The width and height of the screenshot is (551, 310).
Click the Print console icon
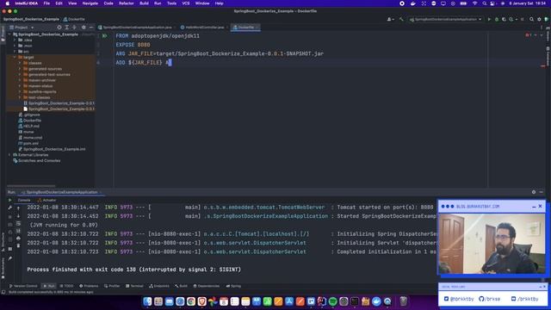[18, 239]
